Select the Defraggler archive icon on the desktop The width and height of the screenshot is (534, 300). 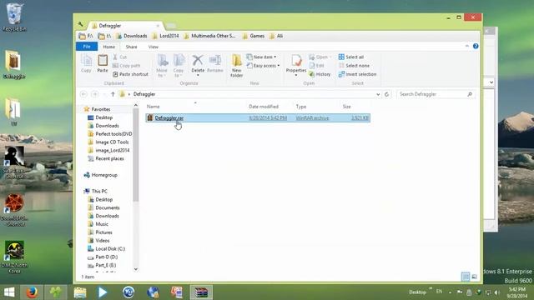click(14, 65)
